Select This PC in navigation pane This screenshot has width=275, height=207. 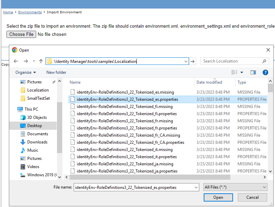[31, 109]
